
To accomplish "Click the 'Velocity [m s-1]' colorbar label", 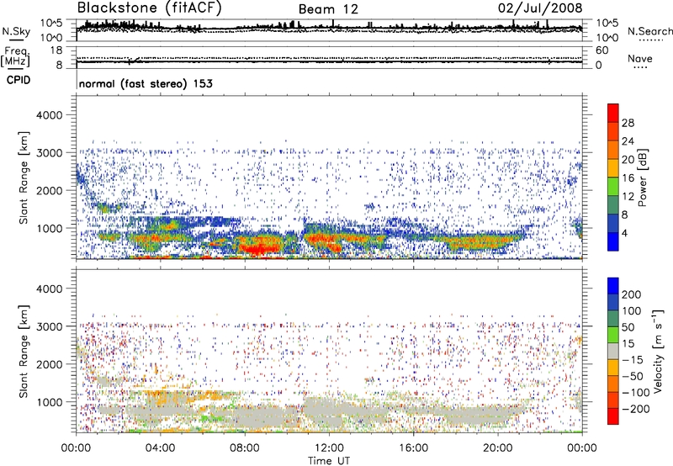I will coord(658,351).
